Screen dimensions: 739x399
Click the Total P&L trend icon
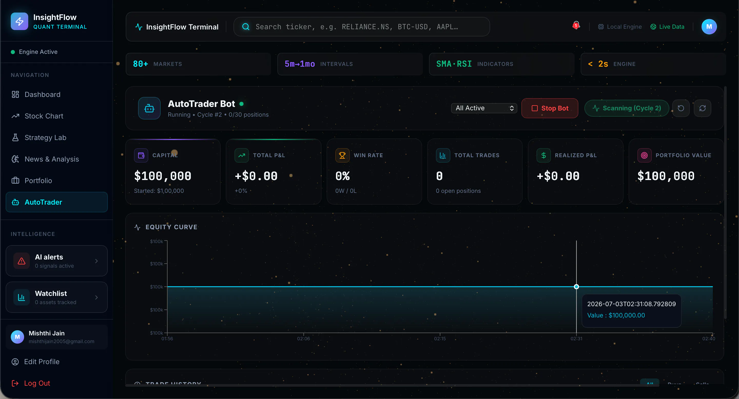[241, 155]
